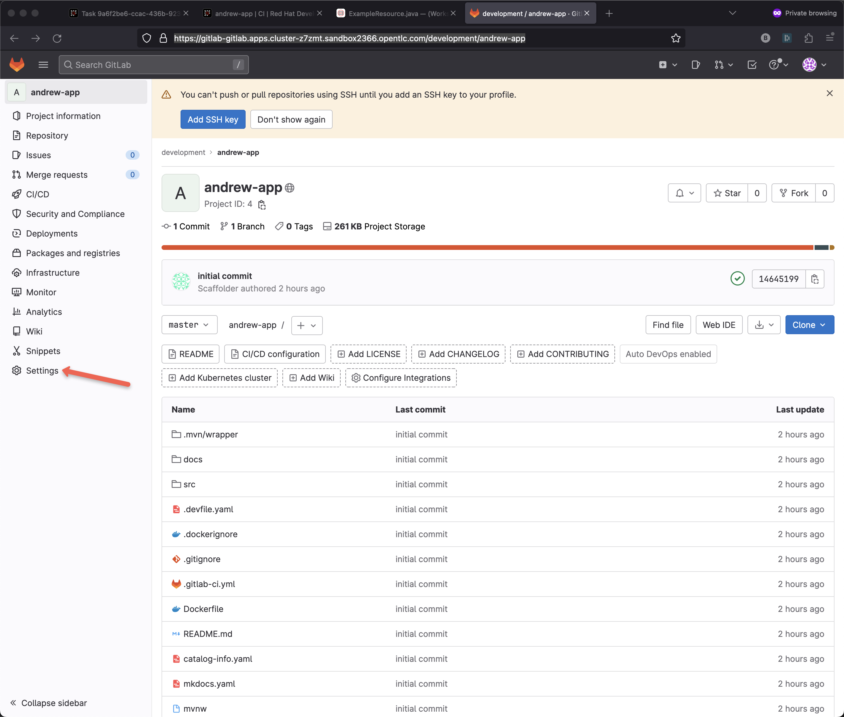Click the GitLab fox logo
This screenshot has width=844, height=717.
click(17, 65)
